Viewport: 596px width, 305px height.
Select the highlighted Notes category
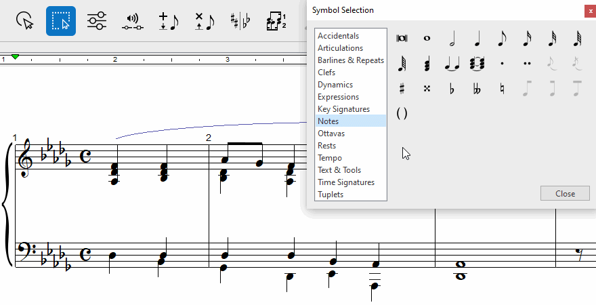coord(351,121)
